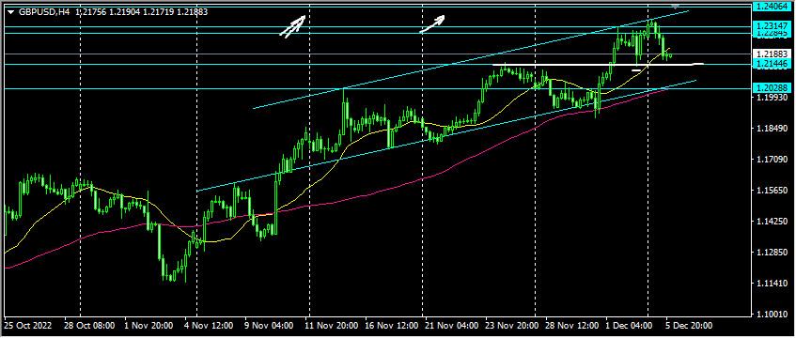796x338 pixels.
Task: Click the gray chart shift triangle marker
Action: (675, 6)
